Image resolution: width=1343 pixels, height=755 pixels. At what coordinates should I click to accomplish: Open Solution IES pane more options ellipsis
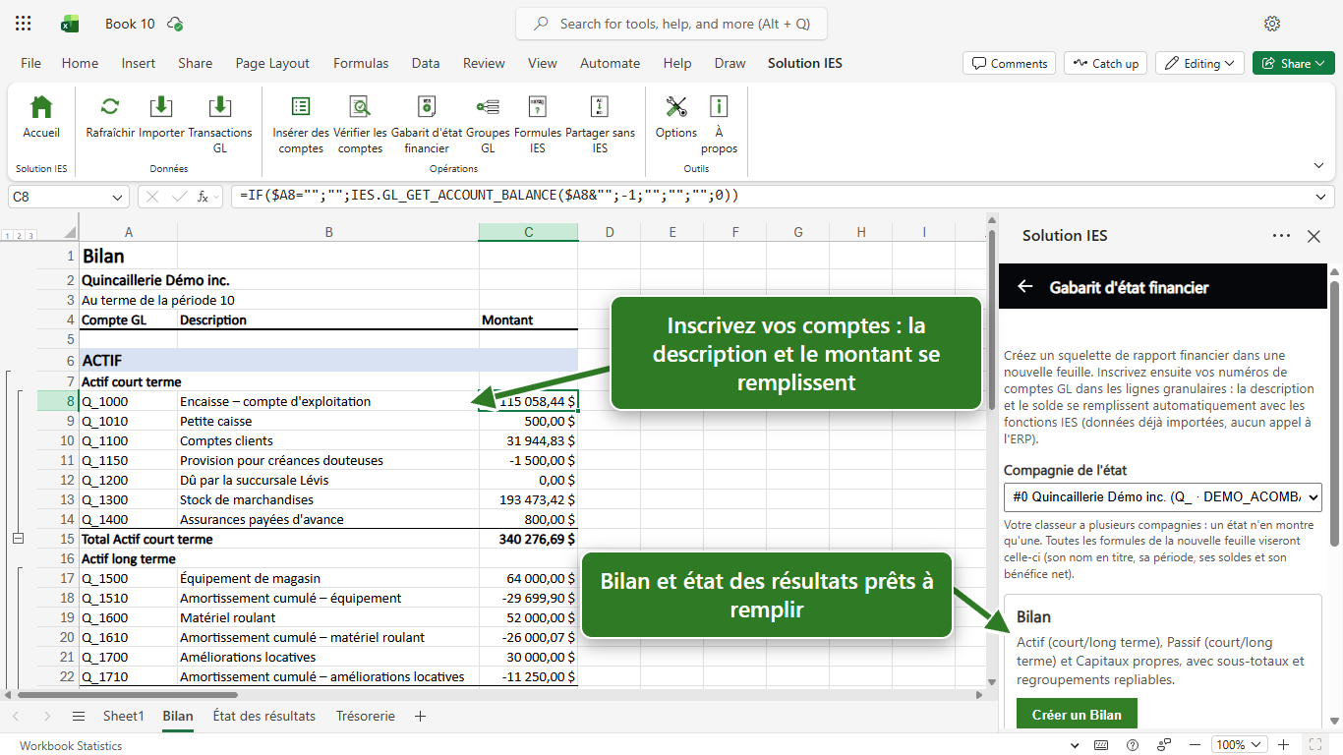[x=1281, y=236]
